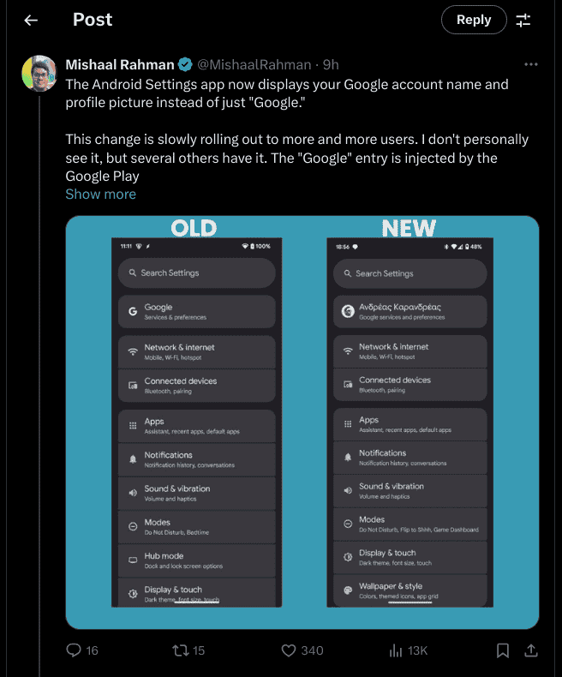
Task: Open the OLD settings screenshot
Action: point(196,420)
